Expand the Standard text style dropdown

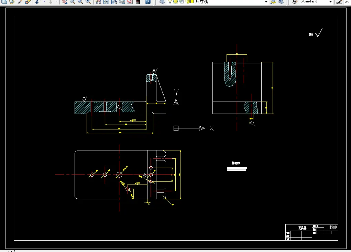click(330, 2)
